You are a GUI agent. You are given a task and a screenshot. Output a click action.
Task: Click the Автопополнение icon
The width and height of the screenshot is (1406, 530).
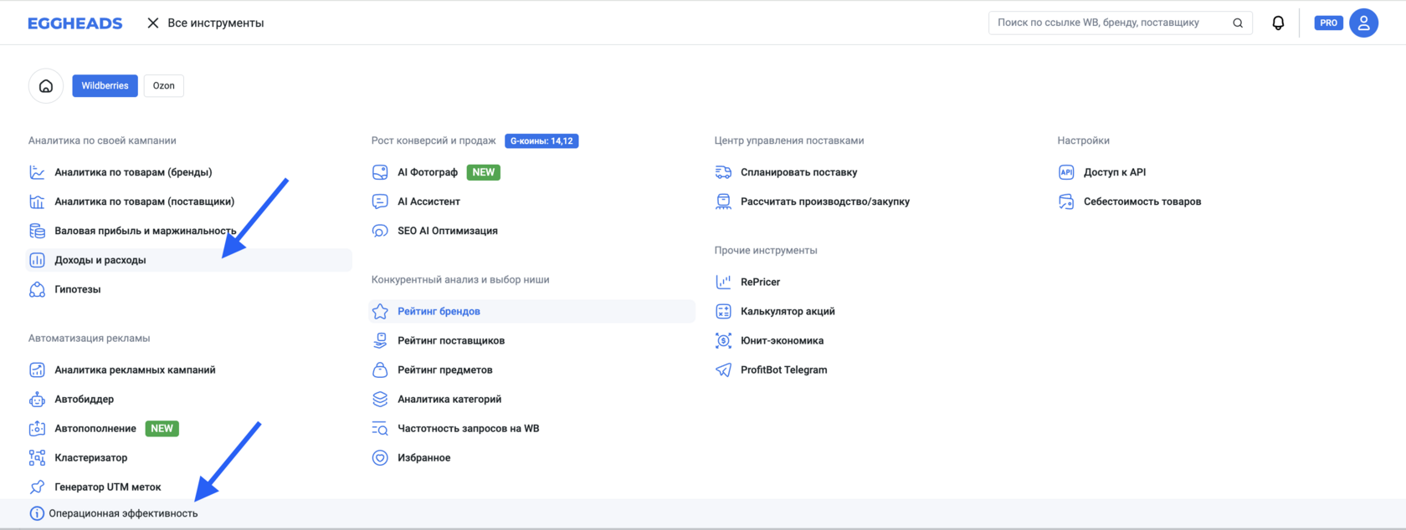(x=37, y=429)
